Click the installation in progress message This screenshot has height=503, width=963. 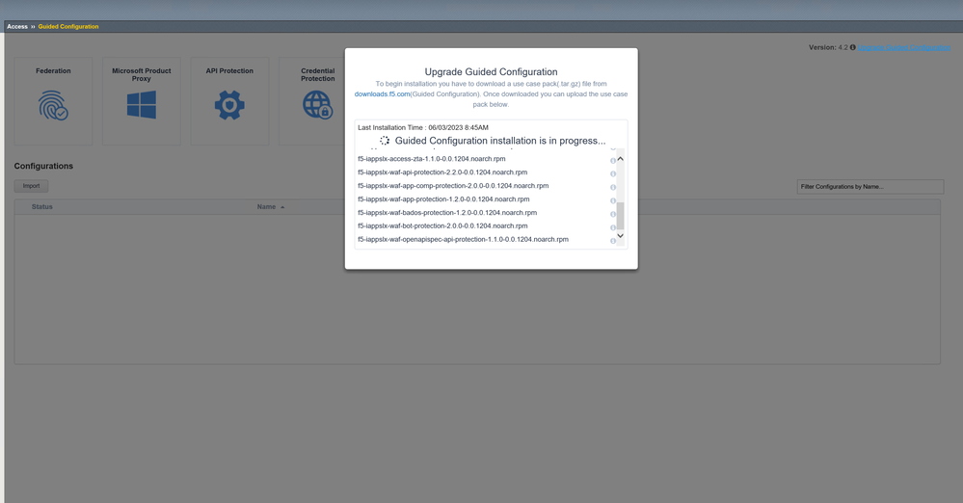click(500, 141)
